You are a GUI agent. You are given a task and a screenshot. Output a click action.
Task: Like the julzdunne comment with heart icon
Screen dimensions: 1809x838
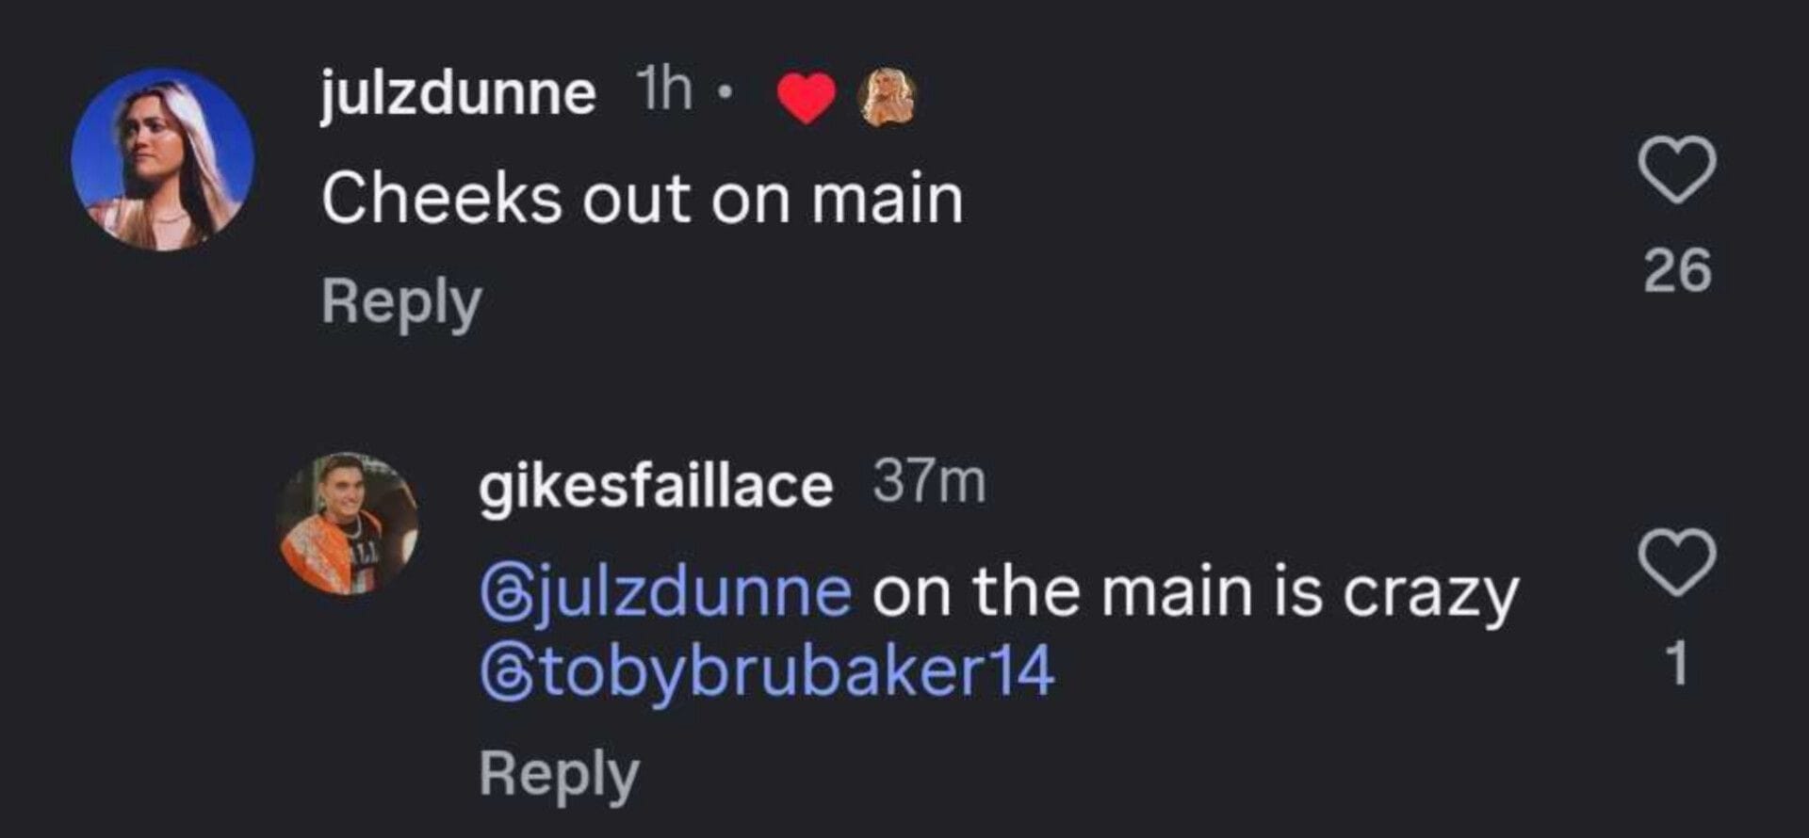point(1677,169)
